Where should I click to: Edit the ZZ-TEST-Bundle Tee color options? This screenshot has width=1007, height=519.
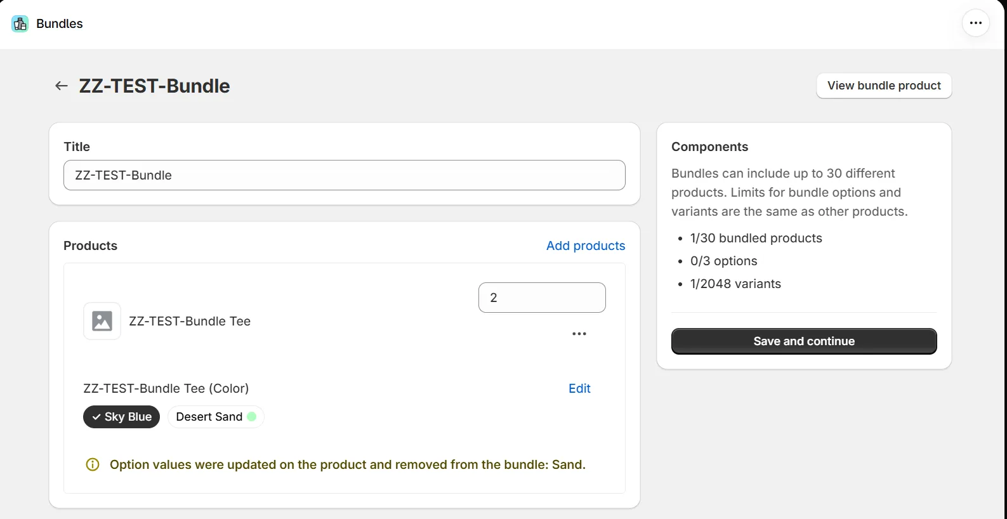[579, 388]
